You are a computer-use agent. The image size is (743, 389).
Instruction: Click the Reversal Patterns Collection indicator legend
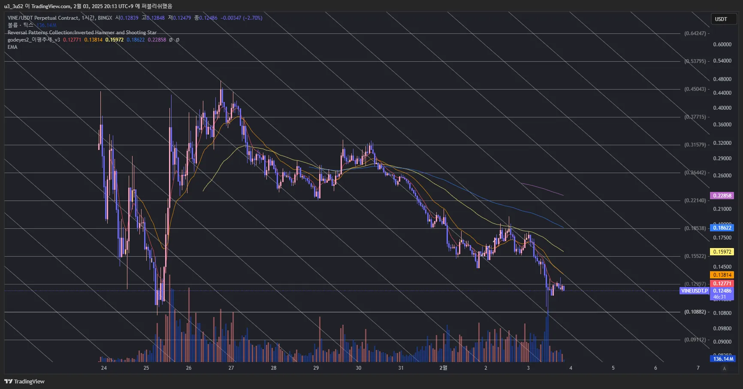(x=82, y=33)
